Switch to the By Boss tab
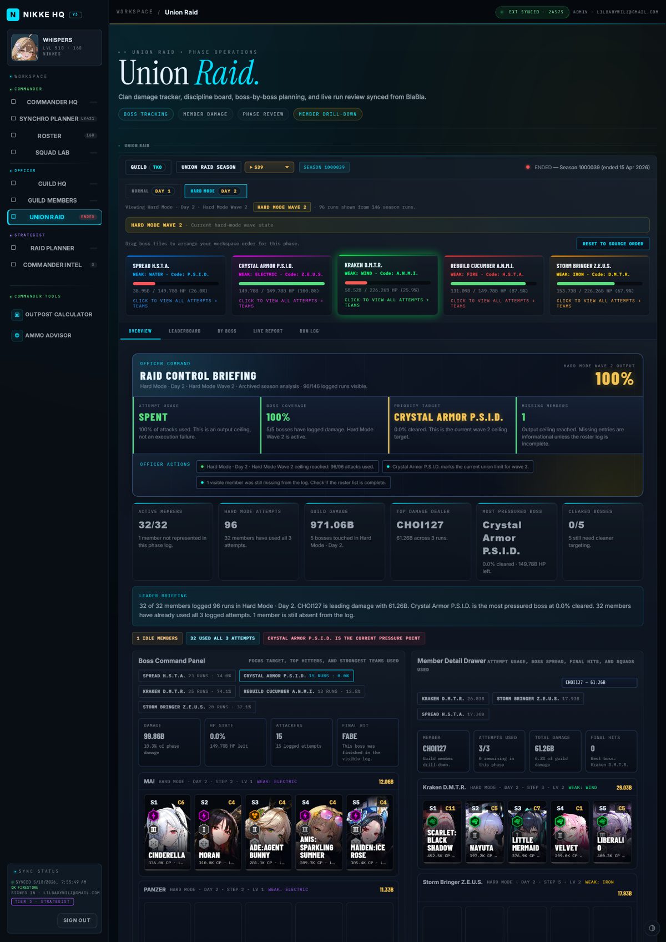666x942 pixels. pos(226,331)
